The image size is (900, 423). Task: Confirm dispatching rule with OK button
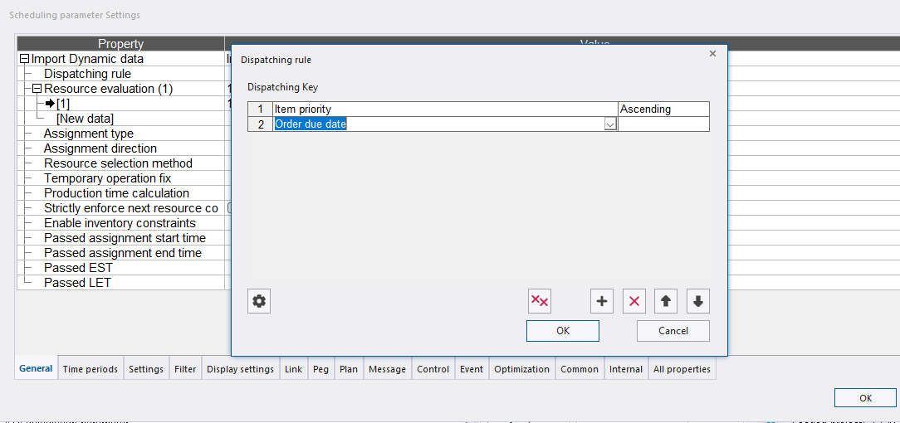coord(562,331)
